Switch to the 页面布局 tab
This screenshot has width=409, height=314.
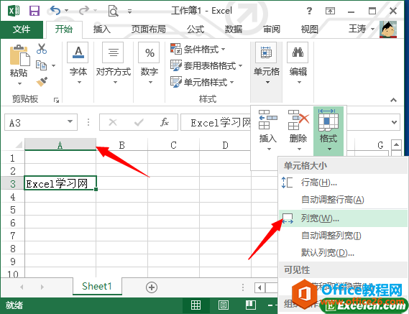coord(148,29)
